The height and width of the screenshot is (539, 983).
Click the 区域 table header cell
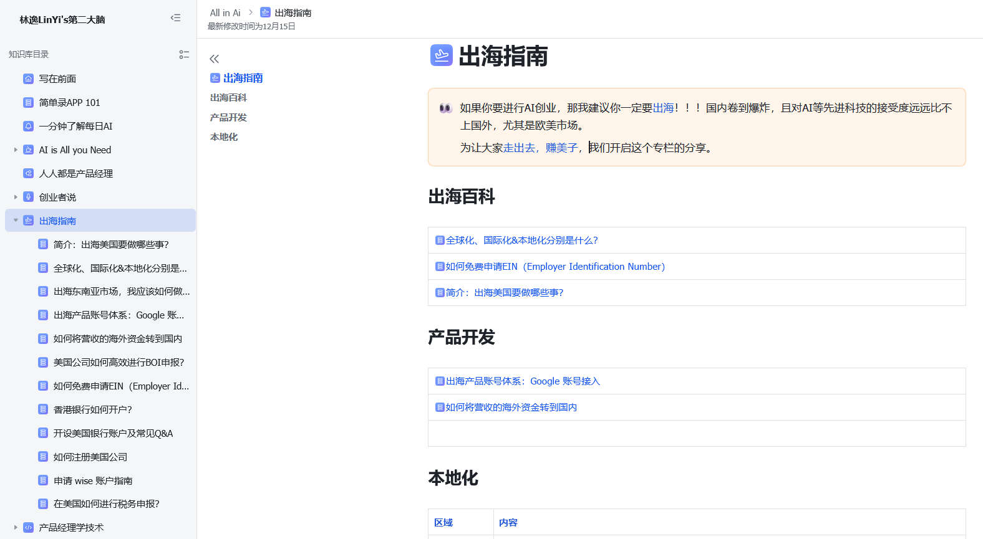point(461,522)
